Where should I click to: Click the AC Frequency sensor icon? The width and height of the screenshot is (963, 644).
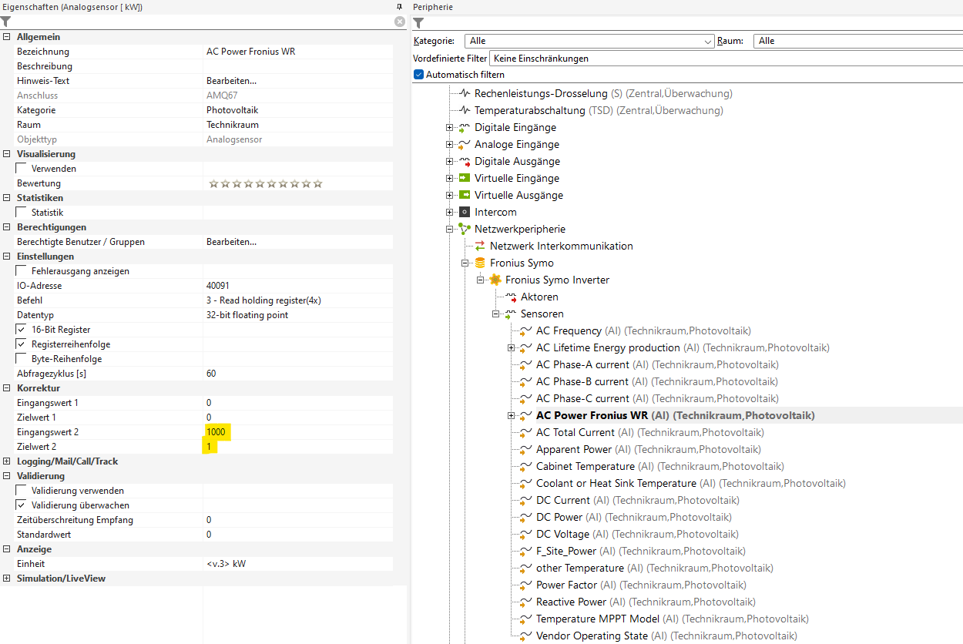pyautogui.click(x=526, y=330)
